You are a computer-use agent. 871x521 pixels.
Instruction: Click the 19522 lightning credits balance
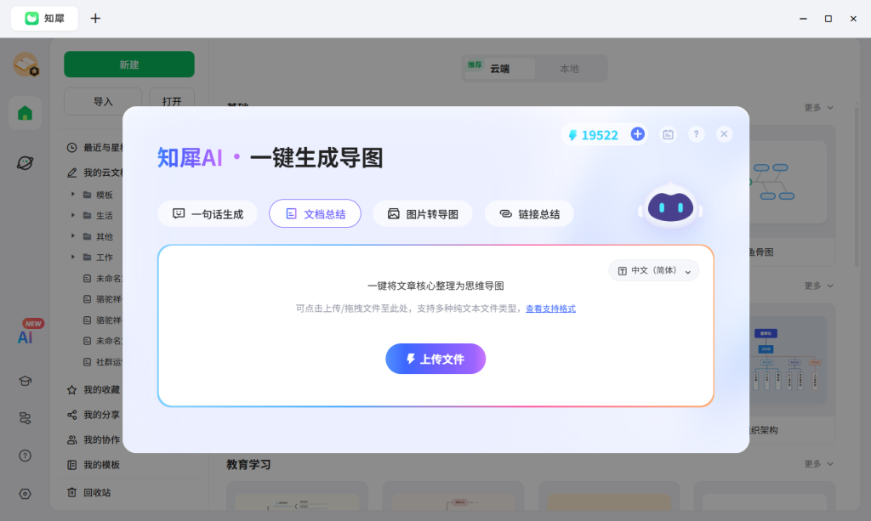(593, 135)
